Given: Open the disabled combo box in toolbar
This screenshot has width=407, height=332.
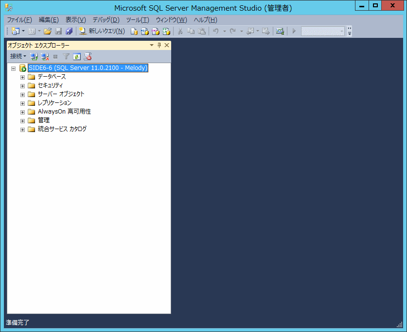Looking at the screenshot, I should click(323, 31).
